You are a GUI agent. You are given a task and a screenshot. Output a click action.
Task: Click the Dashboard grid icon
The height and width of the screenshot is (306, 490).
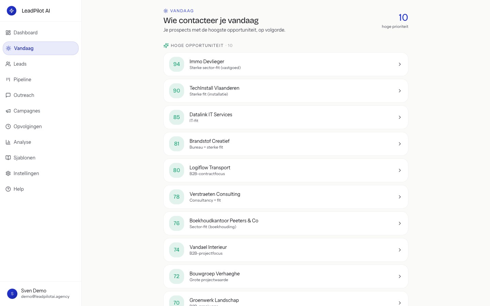click(x=8, y=33)
